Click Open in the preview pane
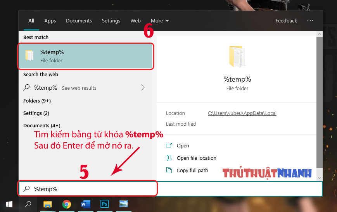The image size is (337, 212). [x=183, y=146]
